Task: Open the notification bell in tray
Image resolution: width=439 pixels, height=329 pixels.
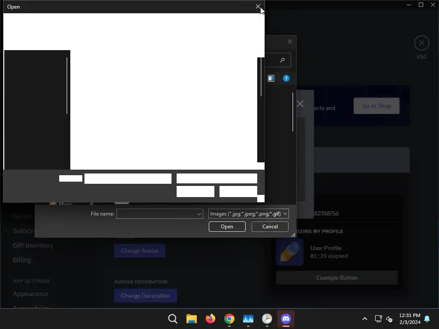Action: coord(427,319)
